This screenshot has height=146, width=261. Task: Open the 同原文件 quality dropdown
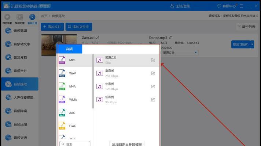[180, 53]
